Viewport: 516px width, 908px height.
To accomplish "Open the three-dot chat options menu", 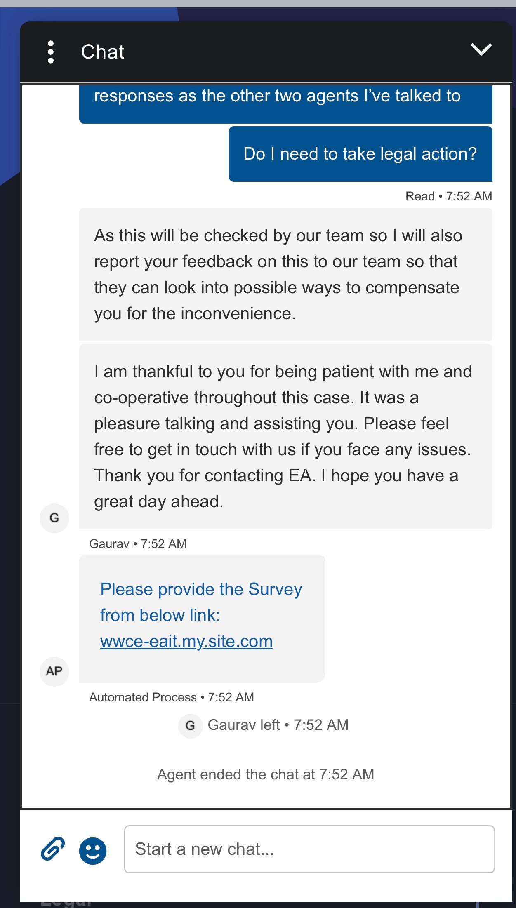I will 51,52.
